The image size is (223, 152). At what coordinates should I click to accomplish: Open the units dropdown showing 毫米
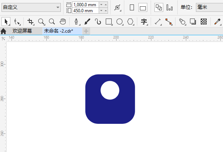tap(209, 7)
